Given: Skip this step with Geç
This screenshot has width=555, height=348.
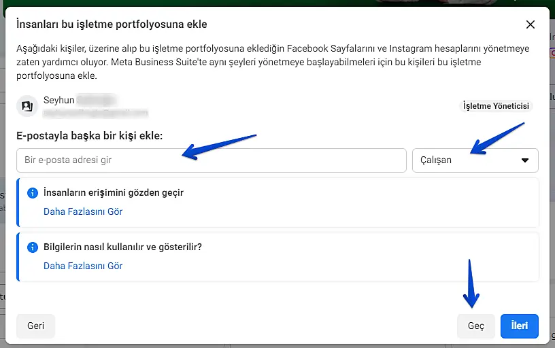Looking at the screenshot, I should point(476,326).
